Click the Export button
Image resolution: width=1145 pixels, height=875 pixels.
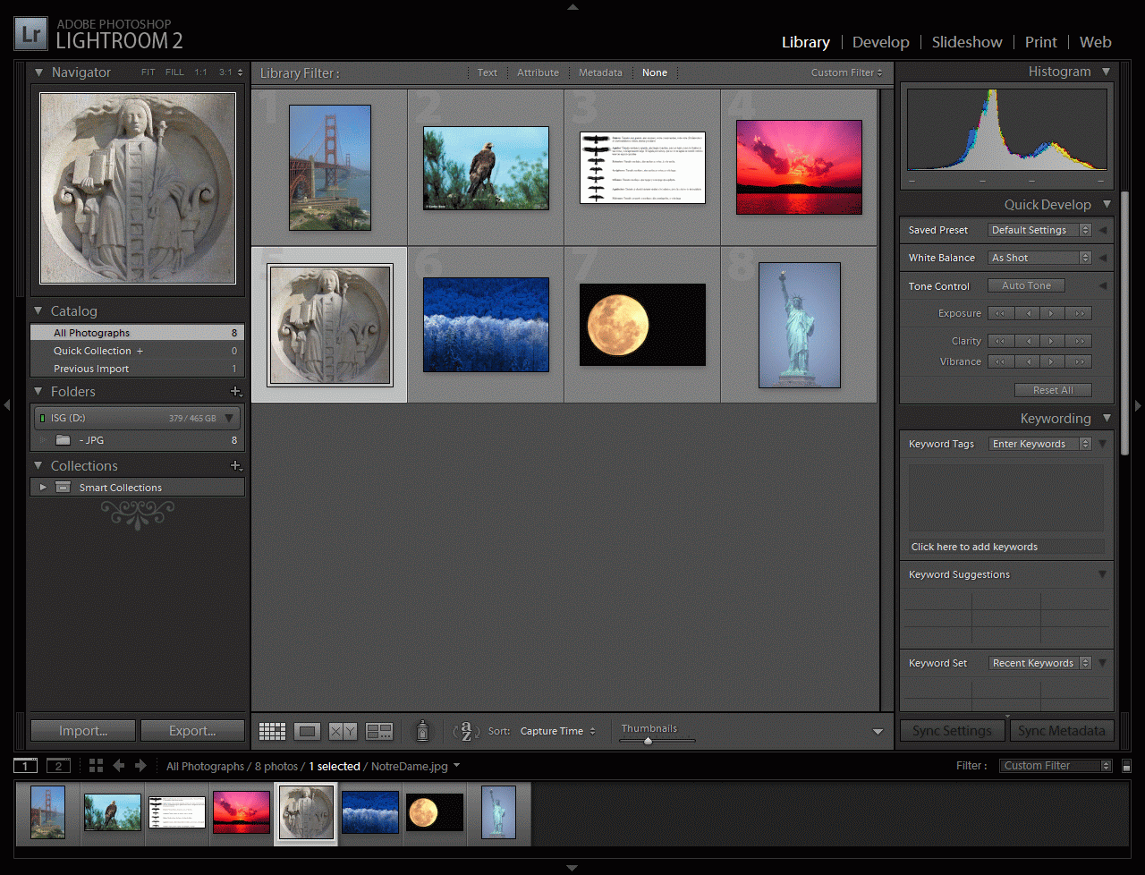pyautogui.click(x=192, y=731)
